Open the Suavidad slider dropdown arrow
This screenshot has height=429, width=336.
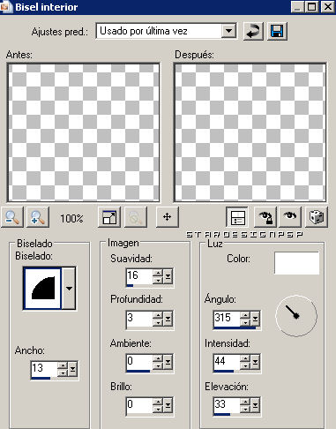pyautogui.click(x=168, y=276)
